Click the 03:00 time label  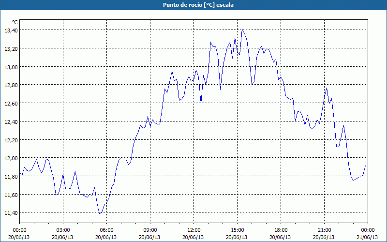(x=63, y=230)
